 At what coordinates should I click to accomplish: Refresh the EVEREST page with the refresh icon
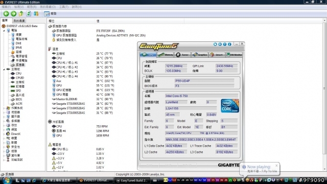pyautogui.click(x=29, y=14)
